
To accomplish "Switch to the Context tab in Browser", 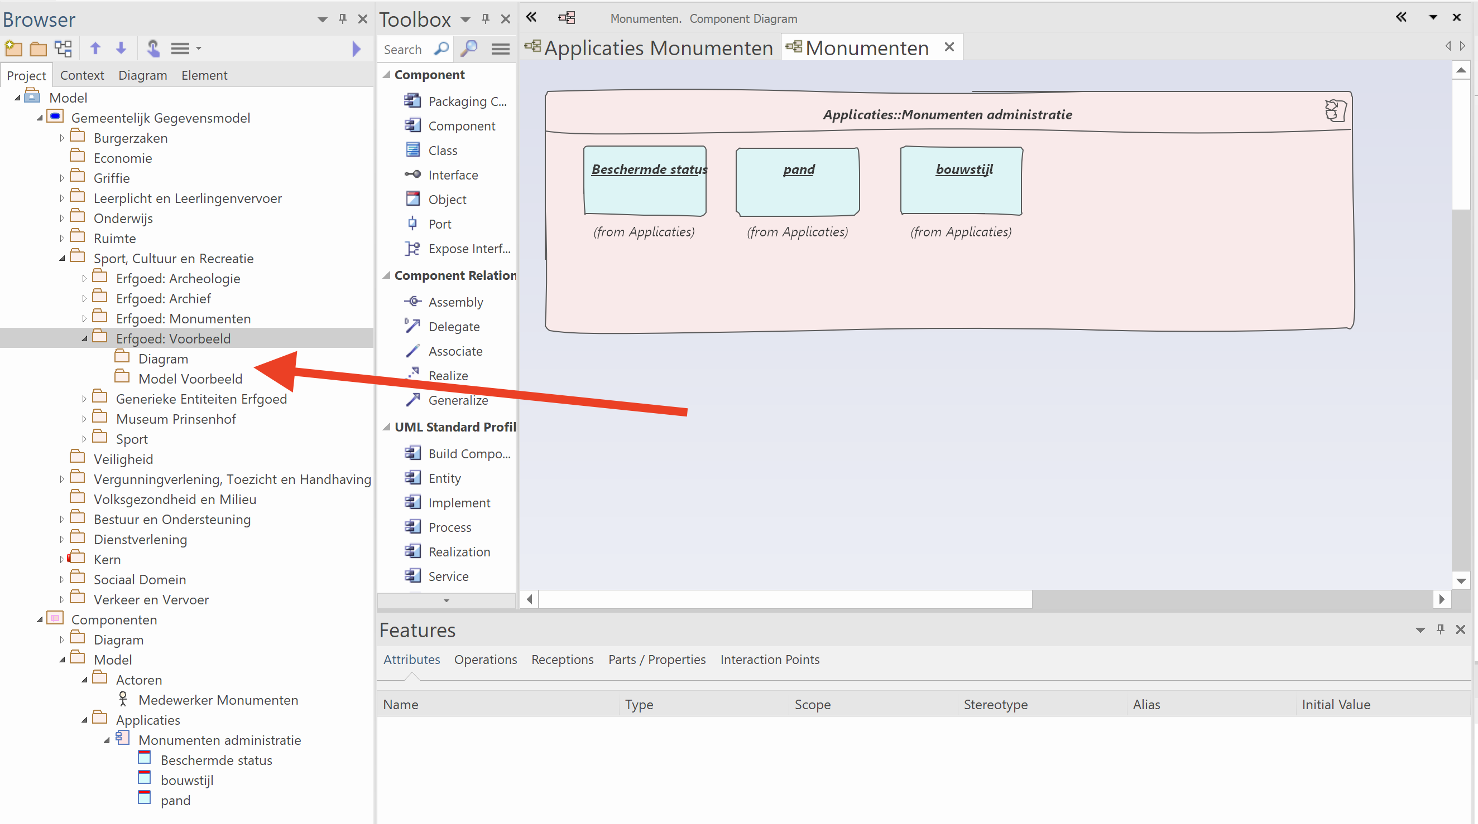I will [82, 75].
